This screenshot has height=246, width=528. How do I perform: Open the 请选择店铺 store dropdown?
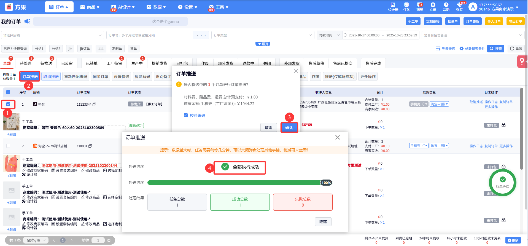pyautogui.click(x=52, y=35)
